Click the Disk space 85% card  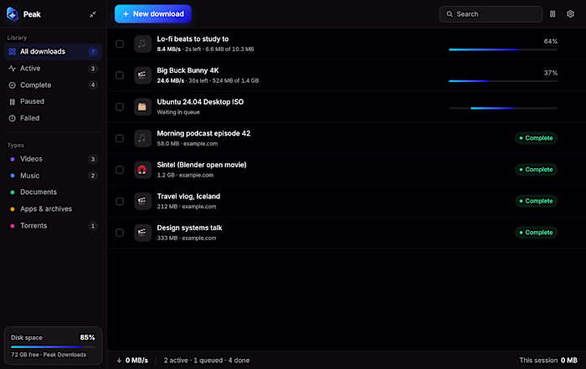[x=53, y=346]
